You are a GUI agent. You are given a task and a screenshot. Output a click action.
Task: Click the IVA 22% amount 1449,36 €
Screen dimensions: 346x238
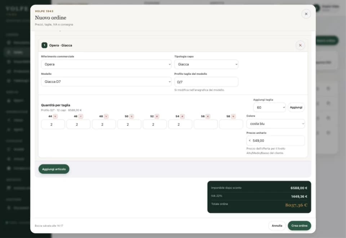point(299,197)
